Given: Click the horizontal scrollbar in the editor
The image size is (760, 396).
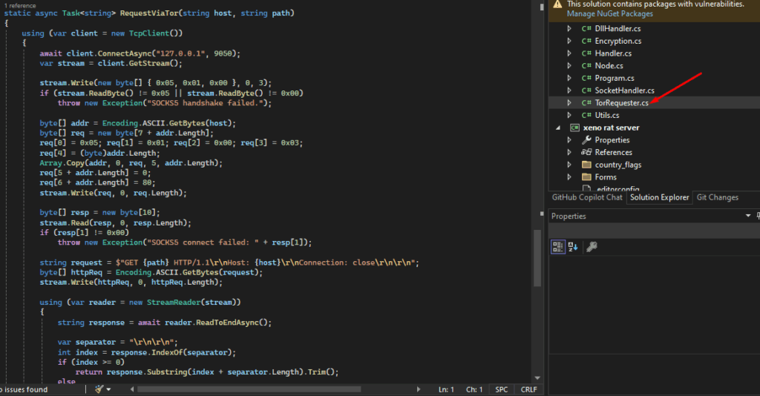Looking at the screenshot, I should [249, 389].
